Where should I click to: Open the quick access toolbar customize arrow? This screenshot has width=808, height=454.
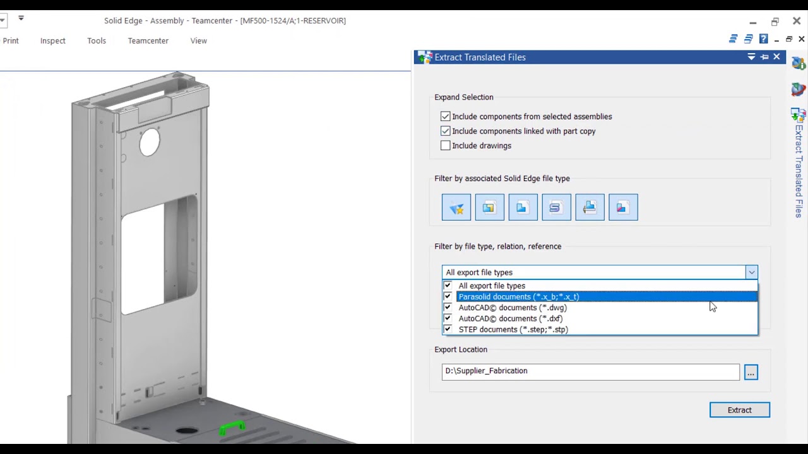pyautogui.click(x=21, y=18)
